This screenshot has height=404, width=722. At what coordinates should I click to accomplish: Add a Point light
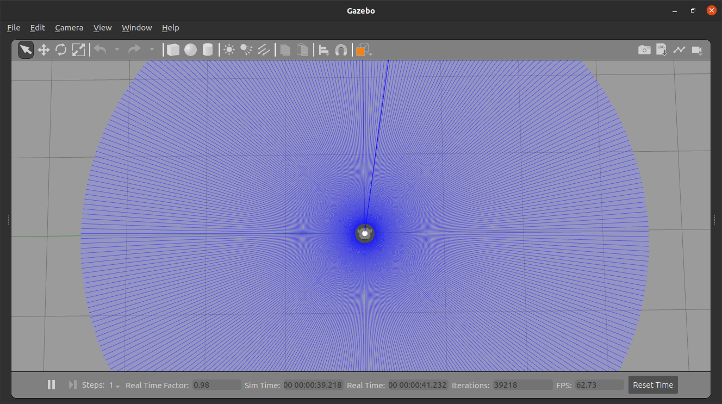tap(229, 50)
